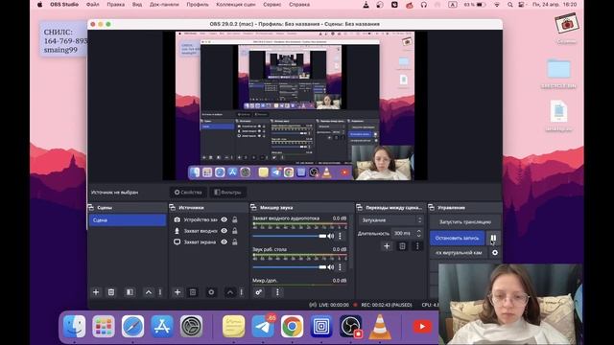Undock the Controls panel via header icon
614x345 pixels.
click(431, 207)
